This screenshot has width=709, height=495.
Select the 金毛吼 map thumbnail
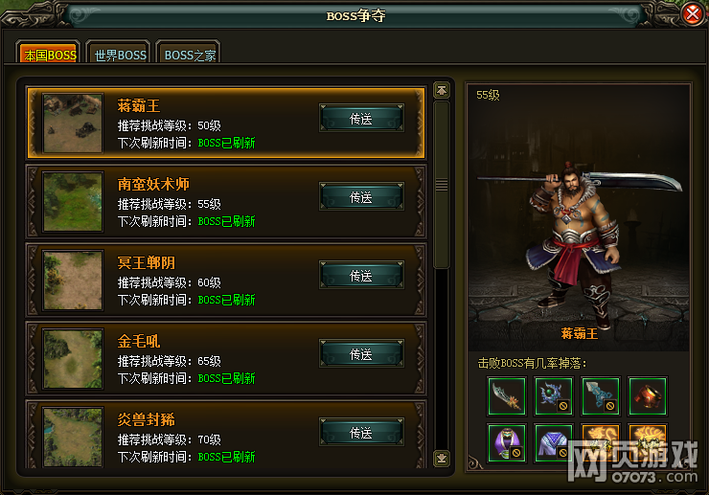[x=73, y=359]
